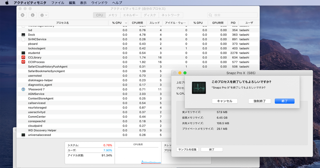The width and height of the screenshot is (320, 168).
Task: Sort by the プロセス名 column header
Action: tap(62, 23)
